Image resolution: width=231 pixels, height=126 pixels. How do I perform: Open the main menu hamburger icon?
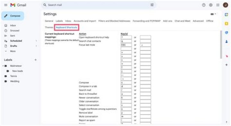pyautogui.click(x=6, y=5)
